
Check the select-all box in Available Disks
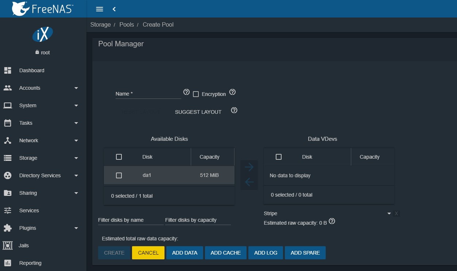click(x=119, y=156)
